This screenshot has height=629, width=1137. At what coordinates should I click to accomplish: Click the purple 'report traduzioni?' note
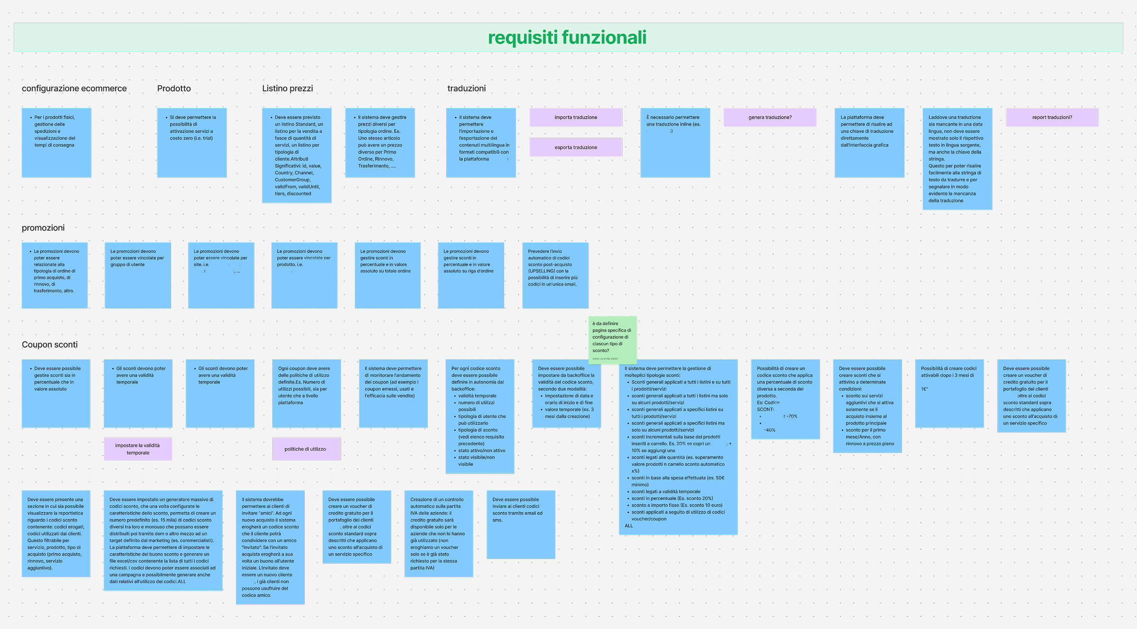(1052, 117)
